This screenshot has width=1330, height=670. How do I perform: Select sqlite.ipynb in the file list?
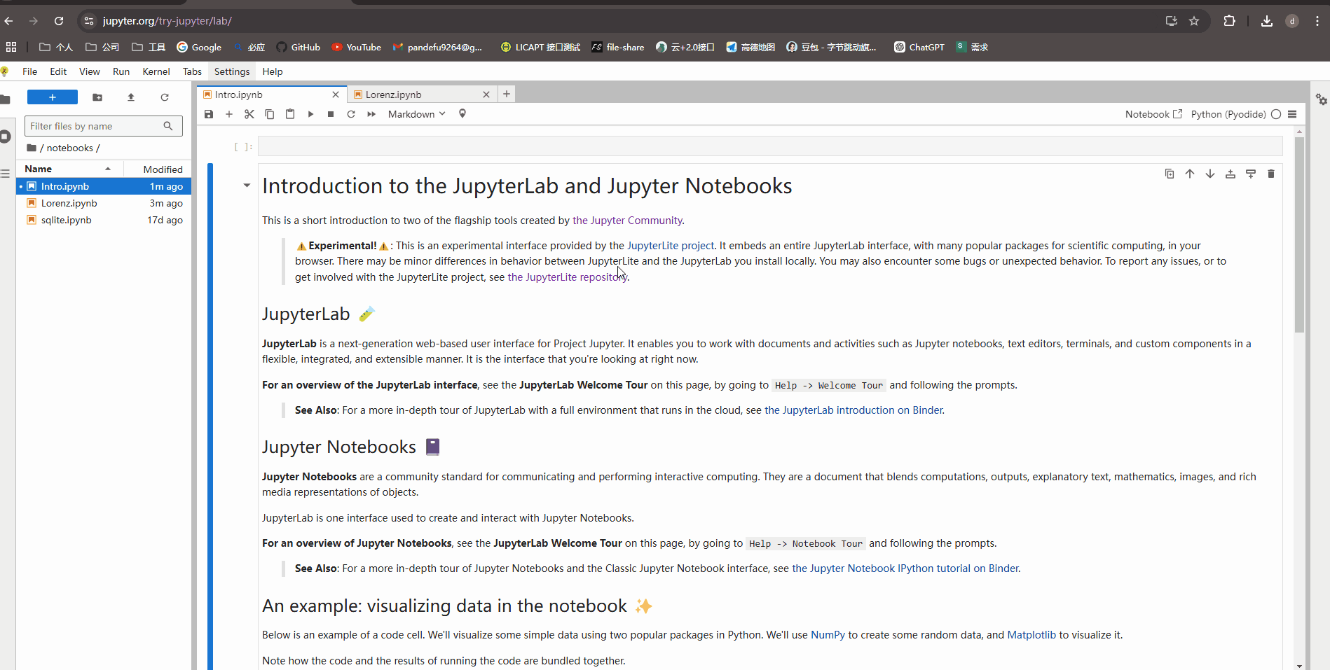[104, 220]
